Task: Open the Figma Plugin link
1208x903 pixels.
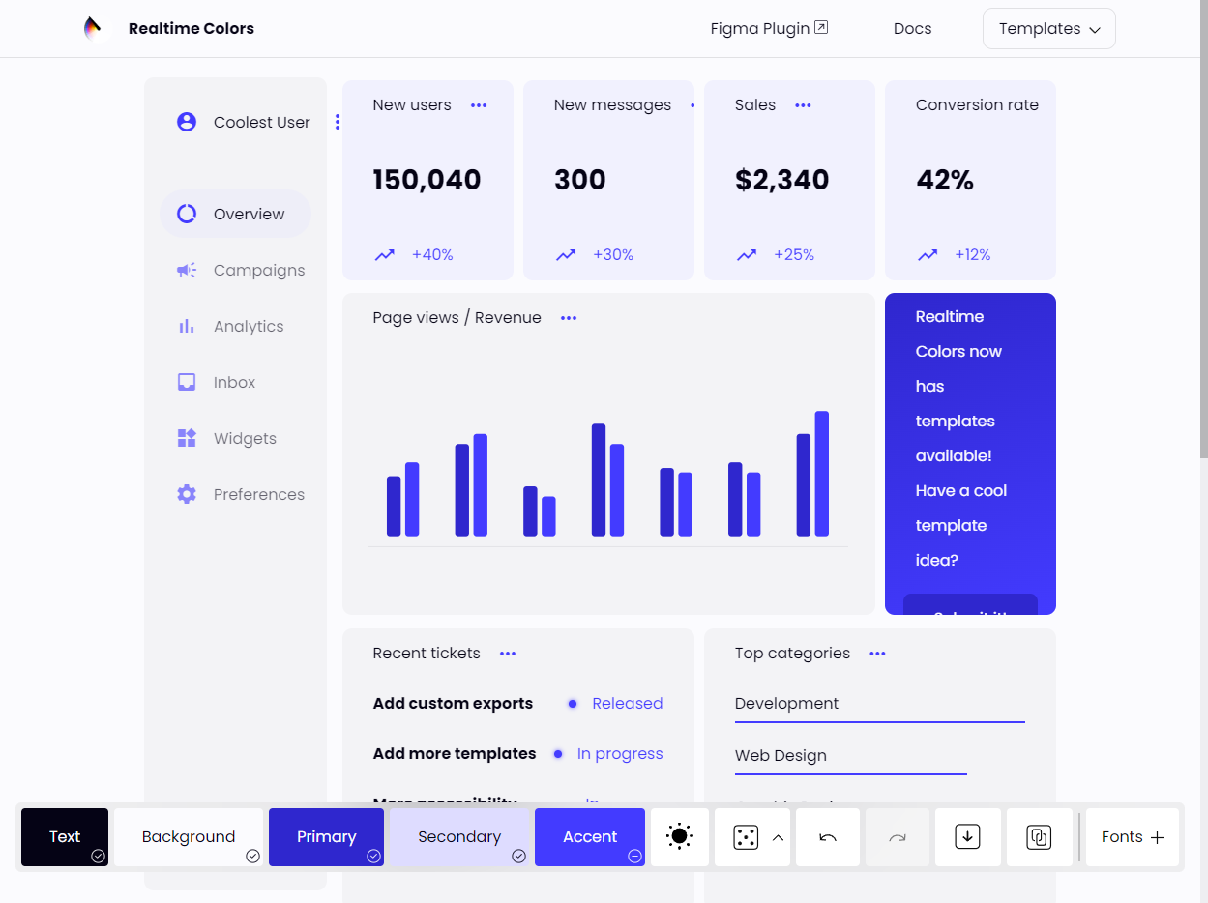Action: 768,29
